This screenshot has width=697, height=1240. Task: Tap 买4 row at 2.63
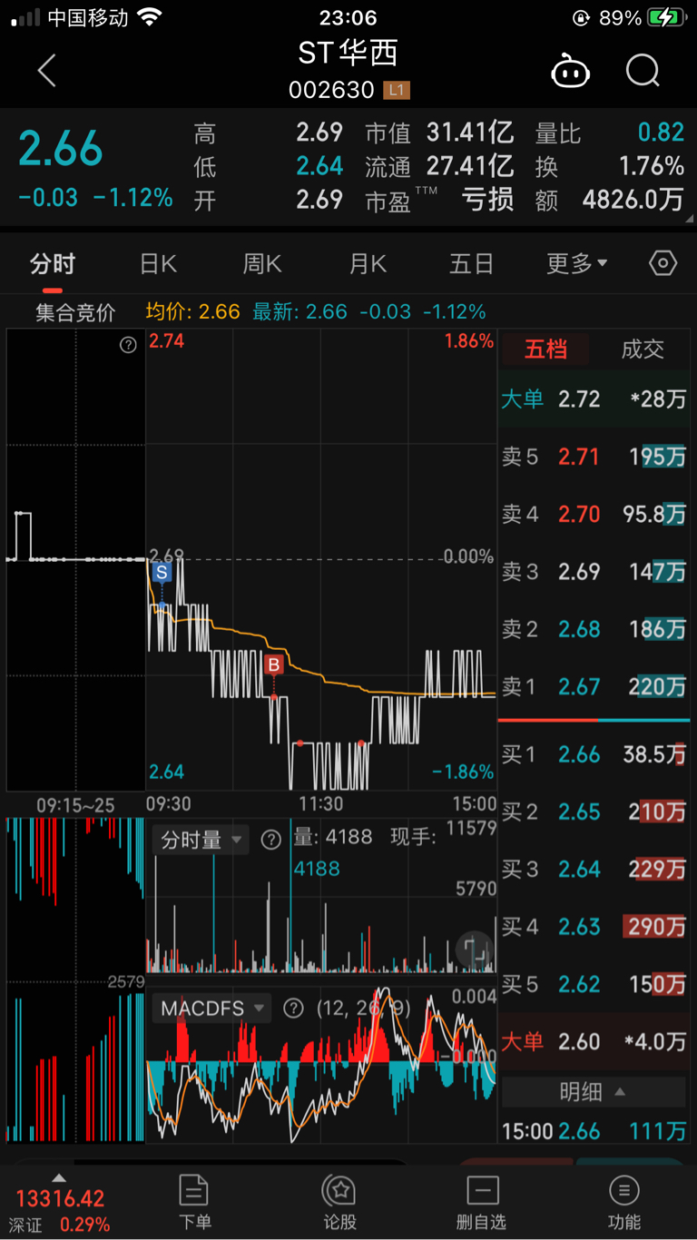click(594, 927)
